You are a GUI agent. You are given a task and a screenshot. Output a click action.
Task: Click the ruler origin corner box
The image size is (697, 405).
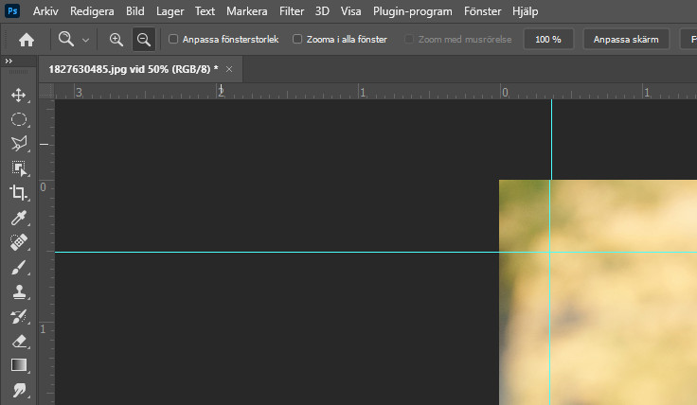pyautogui.click(x=46, y=91)
